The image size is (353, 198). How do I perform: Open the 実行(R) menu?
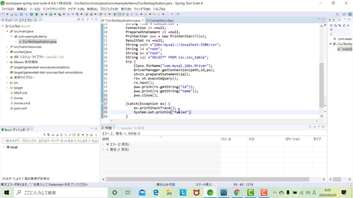126,9
